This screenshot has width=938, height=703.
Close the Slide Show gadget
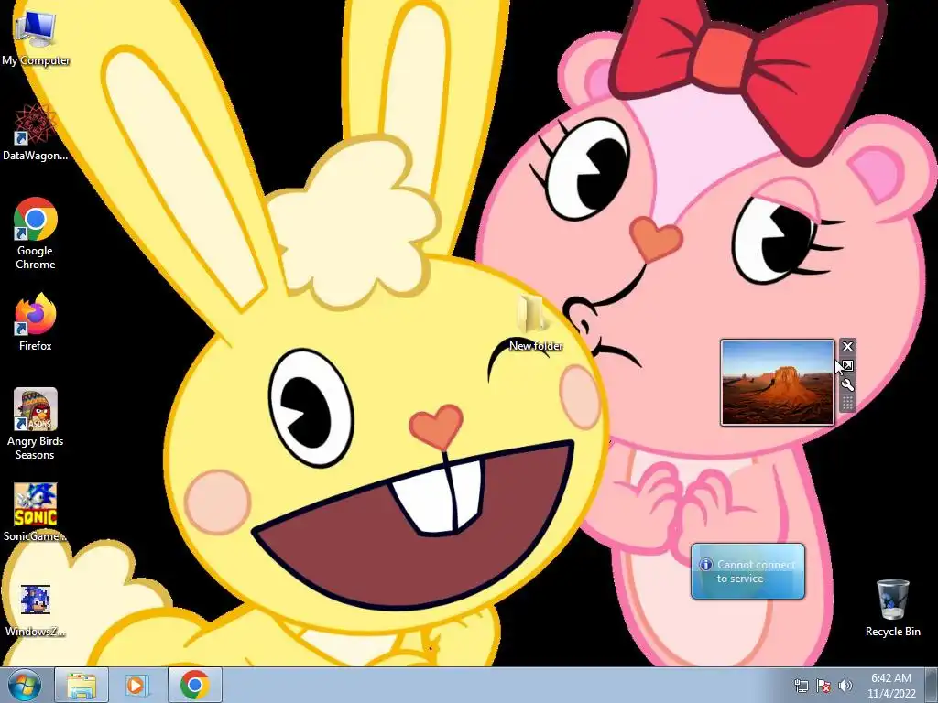[847, 346]
